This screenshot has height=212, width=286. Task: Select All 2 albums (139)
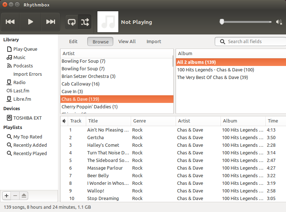(x=231, y=62)
